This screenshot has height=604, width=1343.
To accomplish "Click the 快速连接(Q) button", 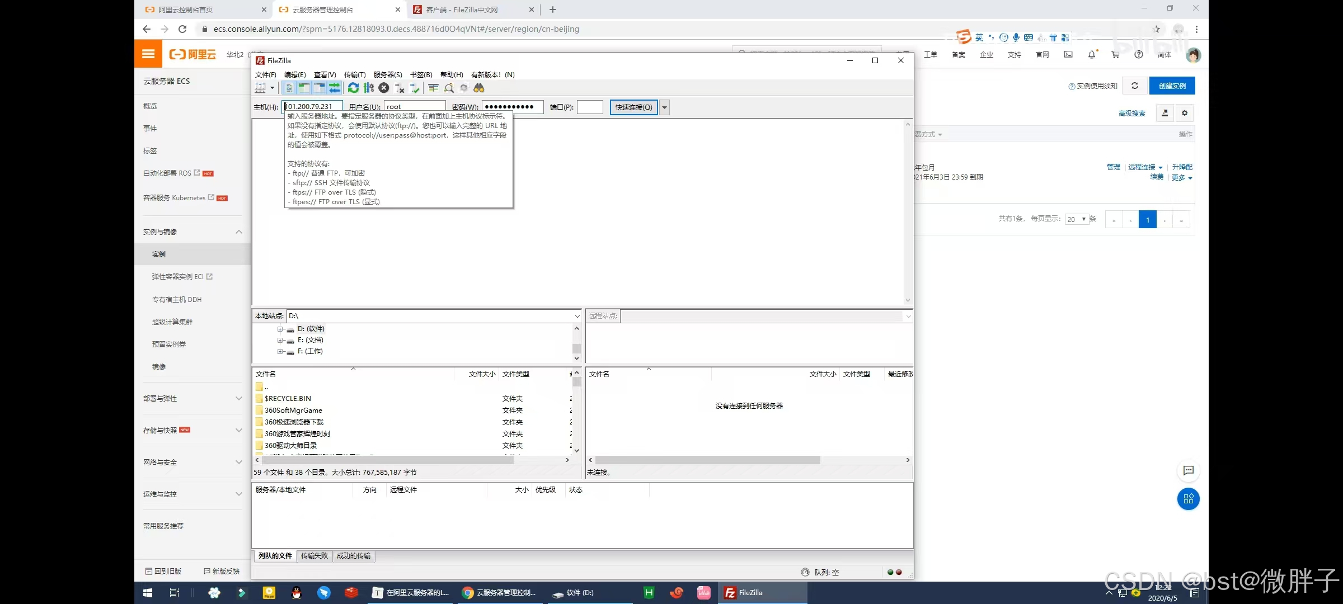I will 633,107.
